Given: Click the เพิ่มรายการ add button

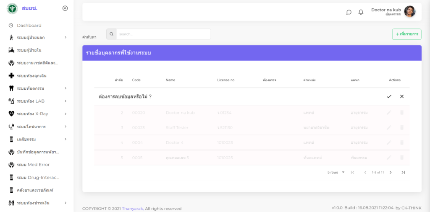Looking at the screenshot, I should coord(406,34).
